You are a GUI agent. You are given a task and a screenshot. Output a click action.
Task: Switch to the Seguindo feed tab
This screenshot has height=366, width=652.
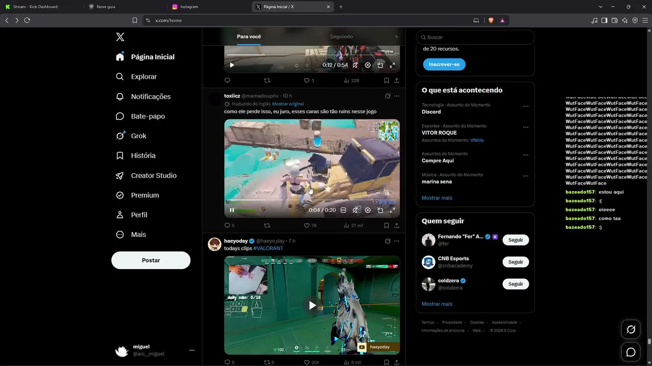(341, 37)
